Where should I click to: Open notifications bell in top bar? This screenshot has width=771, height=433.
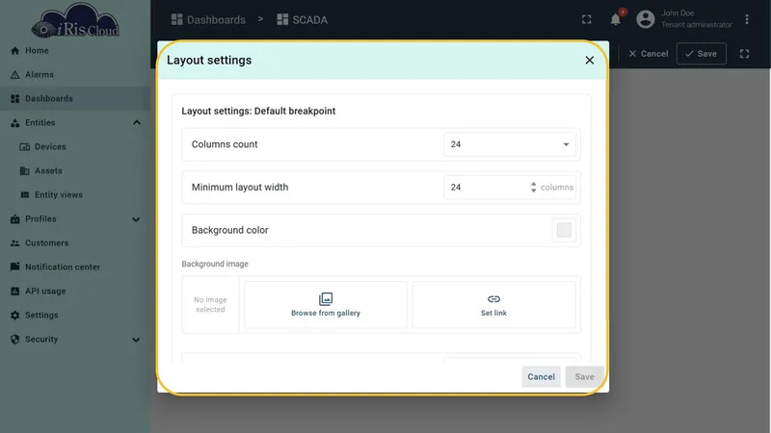coord(615,19)
